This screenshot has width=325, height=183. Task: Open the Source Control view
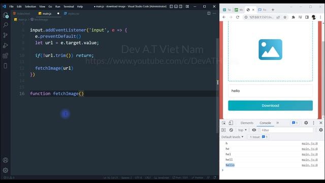tap(6, 35)
